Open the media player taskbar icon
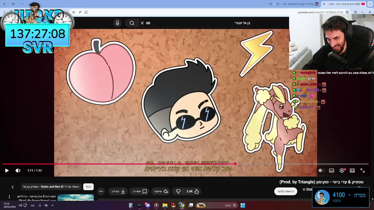Viewport: 374px width, 210px height. tap(156, 205)
